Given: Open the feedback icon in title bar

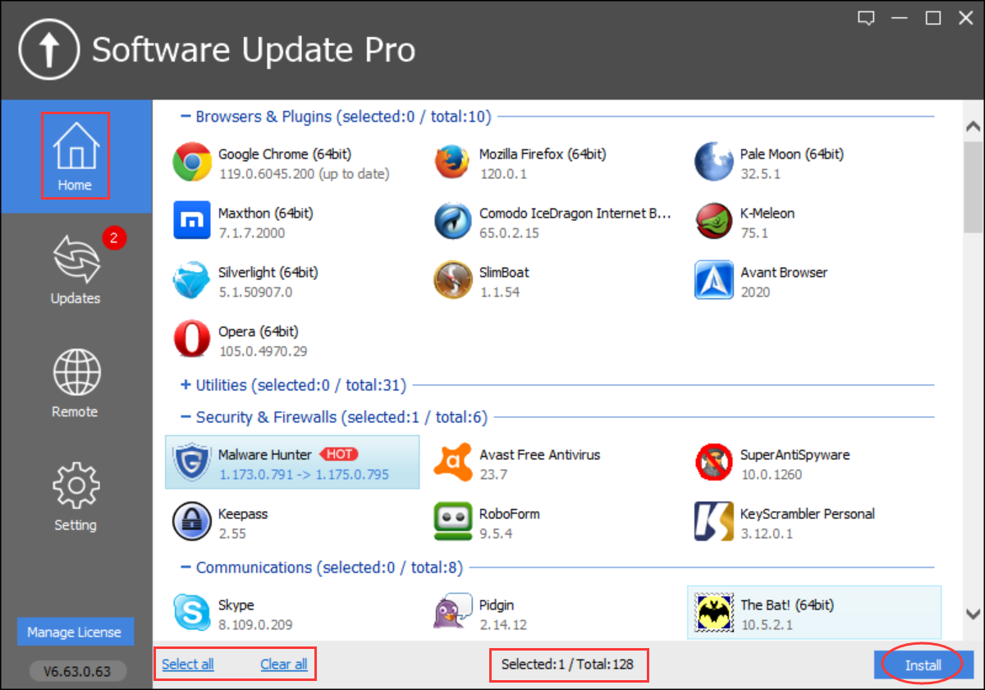Looking at the screenshot, I should 866,17.
